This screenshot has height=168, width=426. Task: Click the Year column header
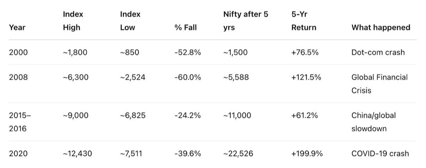(17, 27)
